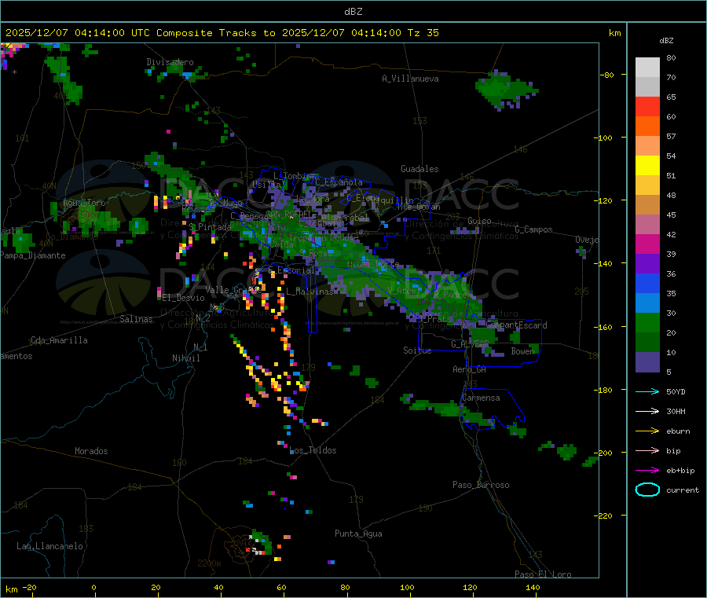
Task: Click the Divisadero place label on the map
Action: (170, 62)
